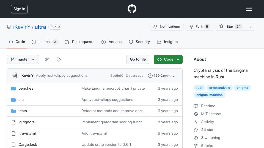View the 24 stars stargazers link
Viewport: 264px width, 148px height.
point(205,130)
